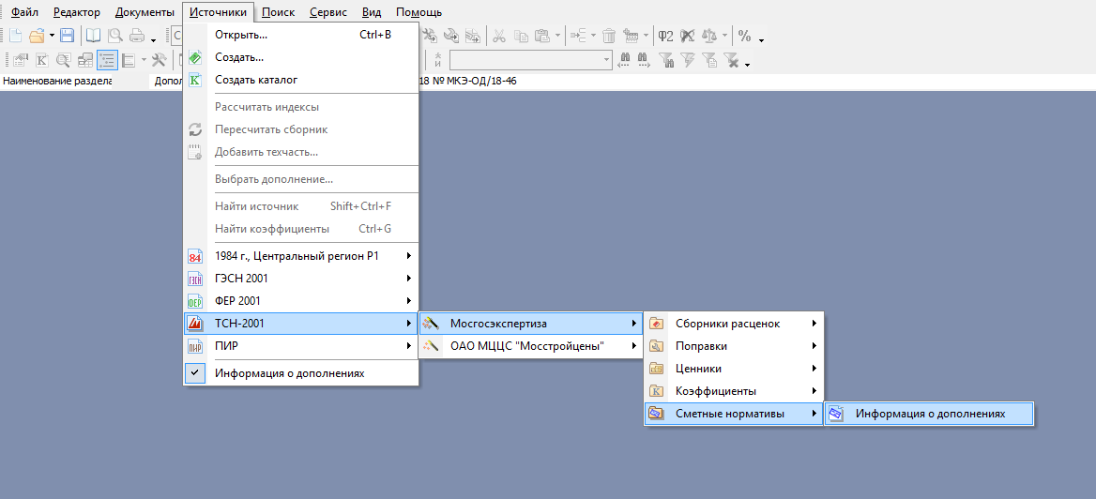Click the save floppy disk icon
Image resolution: width=1096 pixels, height=499 pixels.
pos(68,35)
